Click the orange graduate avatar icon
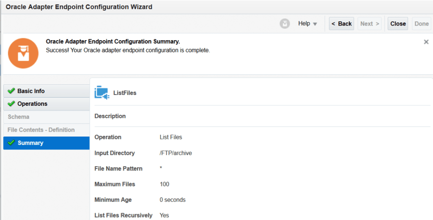433x220 pixels. point(23,53)
